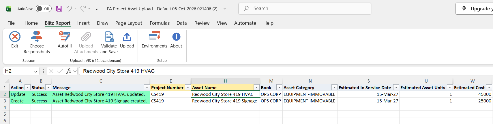
Task: Click the Excel app icon
Action: 9,9
